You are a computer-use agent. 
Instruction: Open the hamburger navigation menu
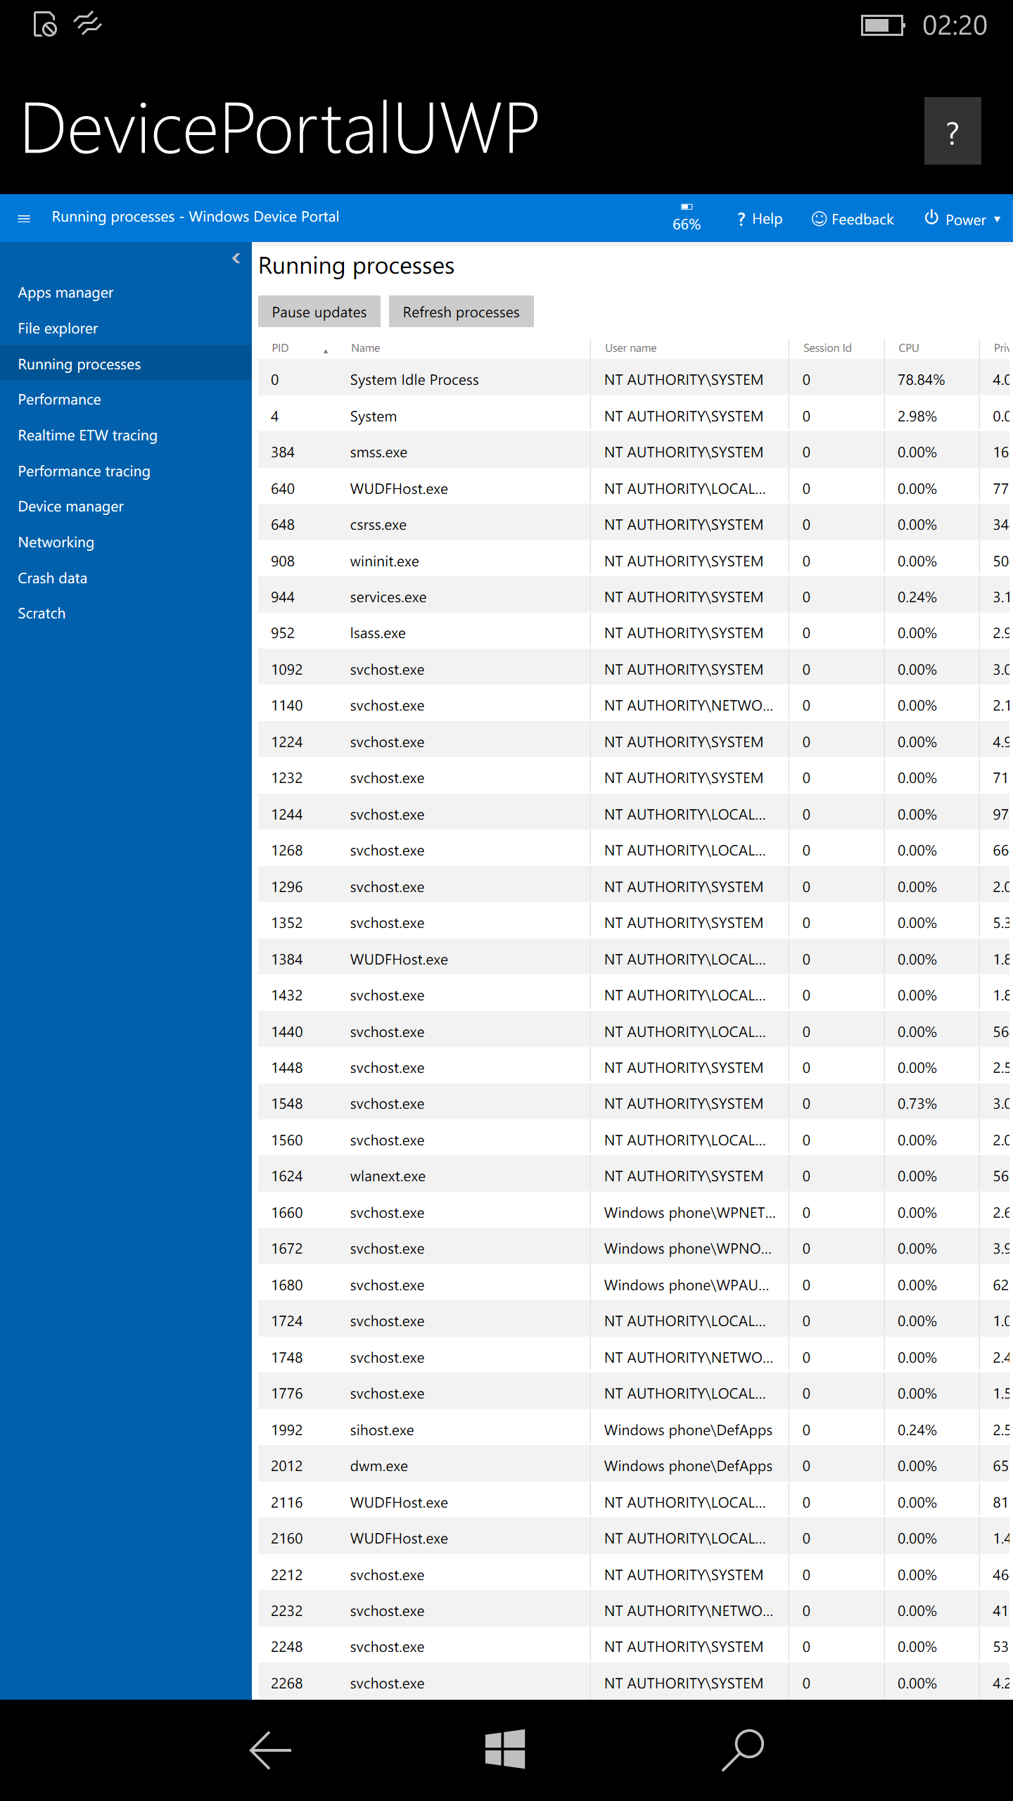point(24,218)
